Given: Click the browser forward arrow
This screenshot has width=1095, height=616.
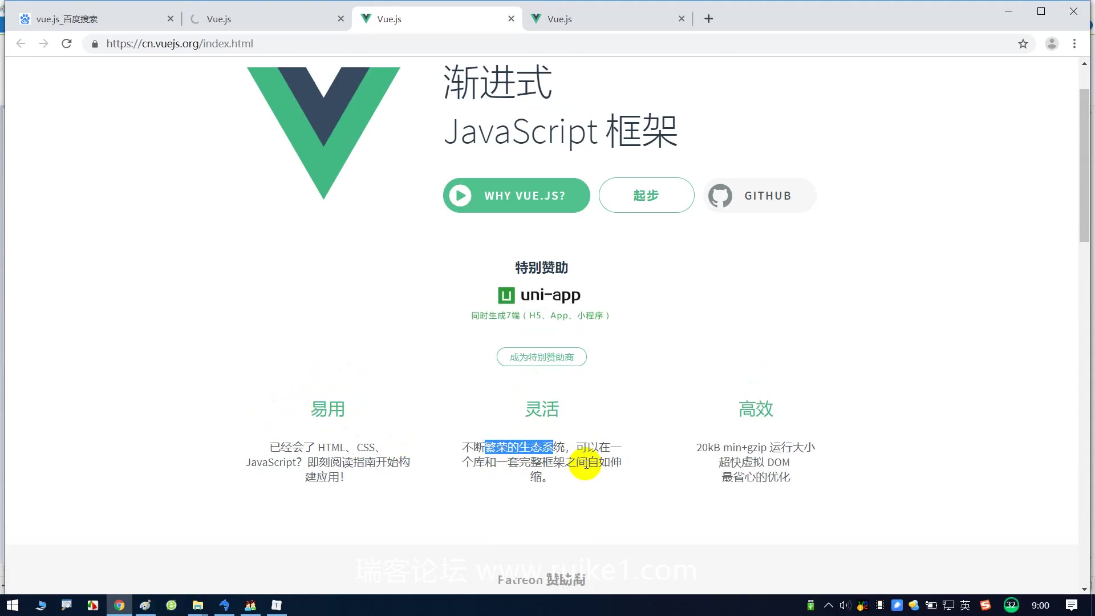Looking at the screenshot, I should [43, 43].
